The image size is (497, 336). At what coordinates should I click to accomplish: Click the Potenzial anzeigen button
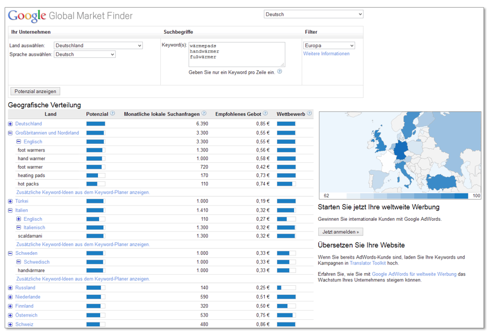pyautogui.click(x=35, y=91)
